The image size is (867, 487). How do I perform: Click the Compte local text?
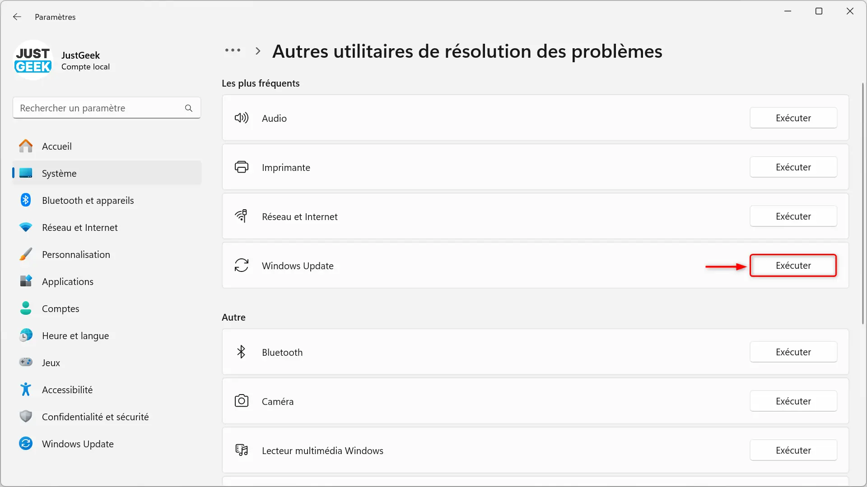click(x=85, y=67)
